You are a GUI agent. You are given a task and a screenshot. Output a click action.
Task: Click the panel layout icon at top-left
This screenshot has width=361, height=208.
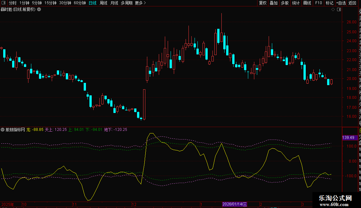(4, 3)
